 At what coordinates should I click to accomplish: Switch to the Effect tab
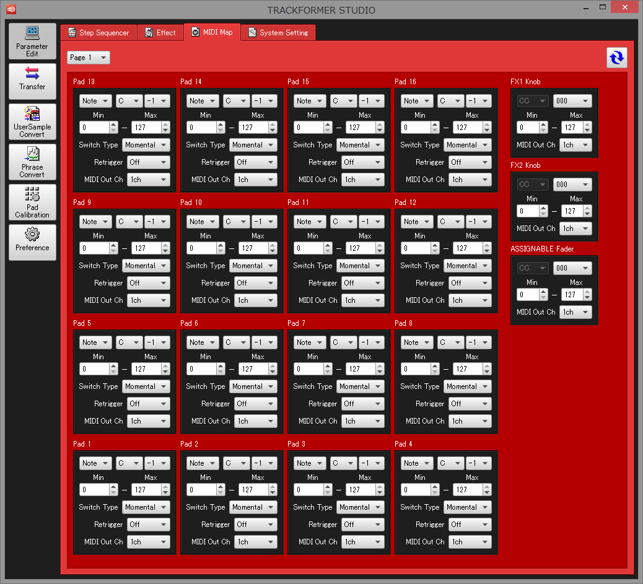(160, 33)
